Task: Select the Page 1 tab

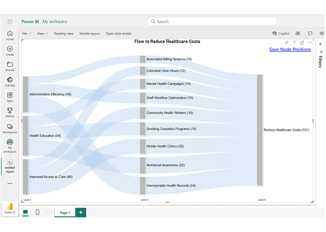Action: (65, 212)
